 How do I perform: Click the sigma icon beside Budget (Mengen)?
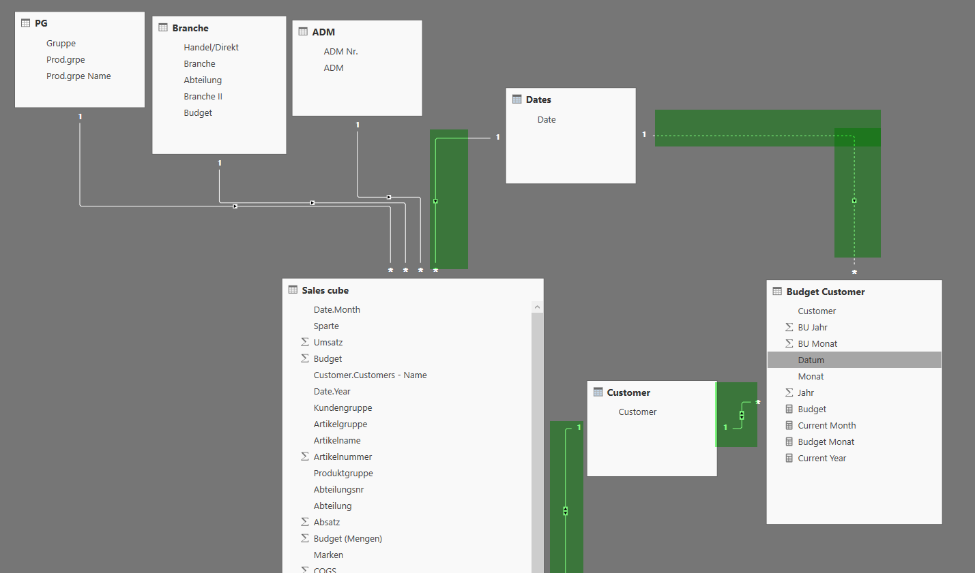304,538
